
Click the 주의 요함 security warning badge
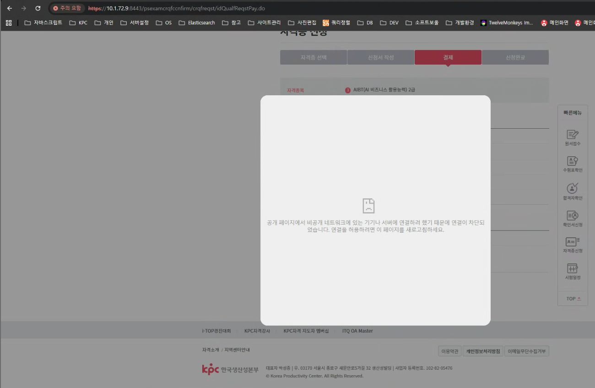[x=67, y=8]
